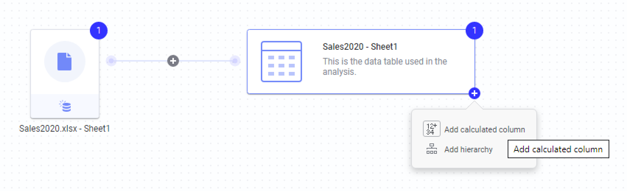The image size is (627, 191).
Task: Select the source file node card
Action: [x=65, y=74]
